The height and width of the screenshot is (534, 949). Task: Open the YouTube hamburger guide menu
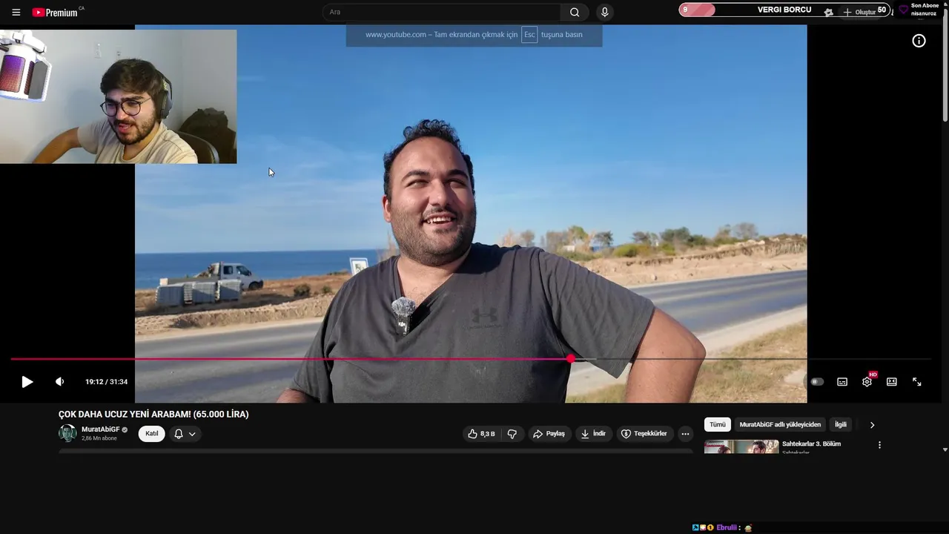(16, 12)
